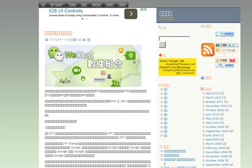The width and height of the screenshot is (252, 168).
Task: Click the 有道 subscribe badge
Action: coord(226,60)
